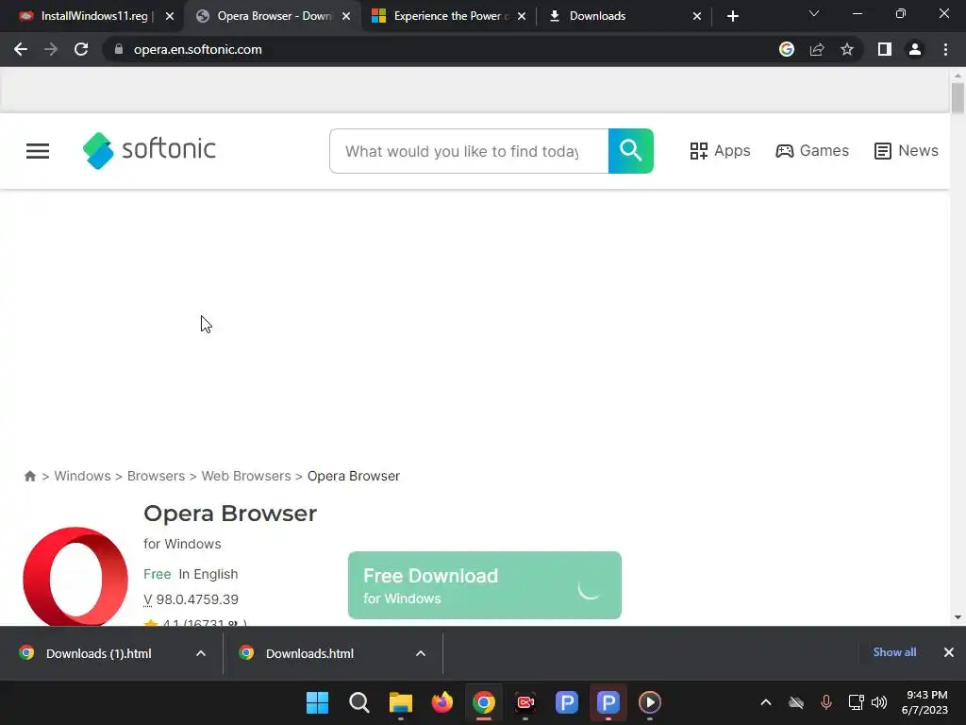Image resolution: width=966 pixels, height=725 pixels.
Task: Click the Softonic logo
Action: coord(149,150)
